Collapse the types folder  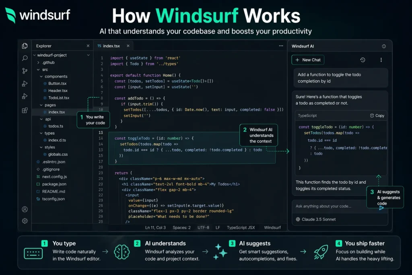[x=41, y=133]
